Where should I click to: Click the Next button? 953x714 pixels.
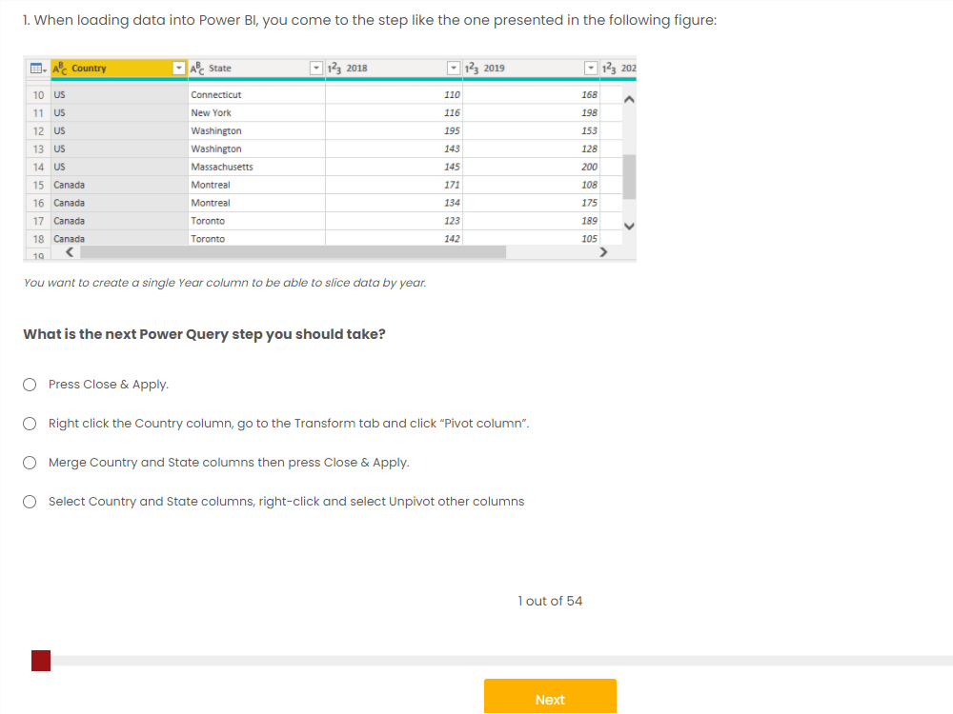tap(550, 697)
